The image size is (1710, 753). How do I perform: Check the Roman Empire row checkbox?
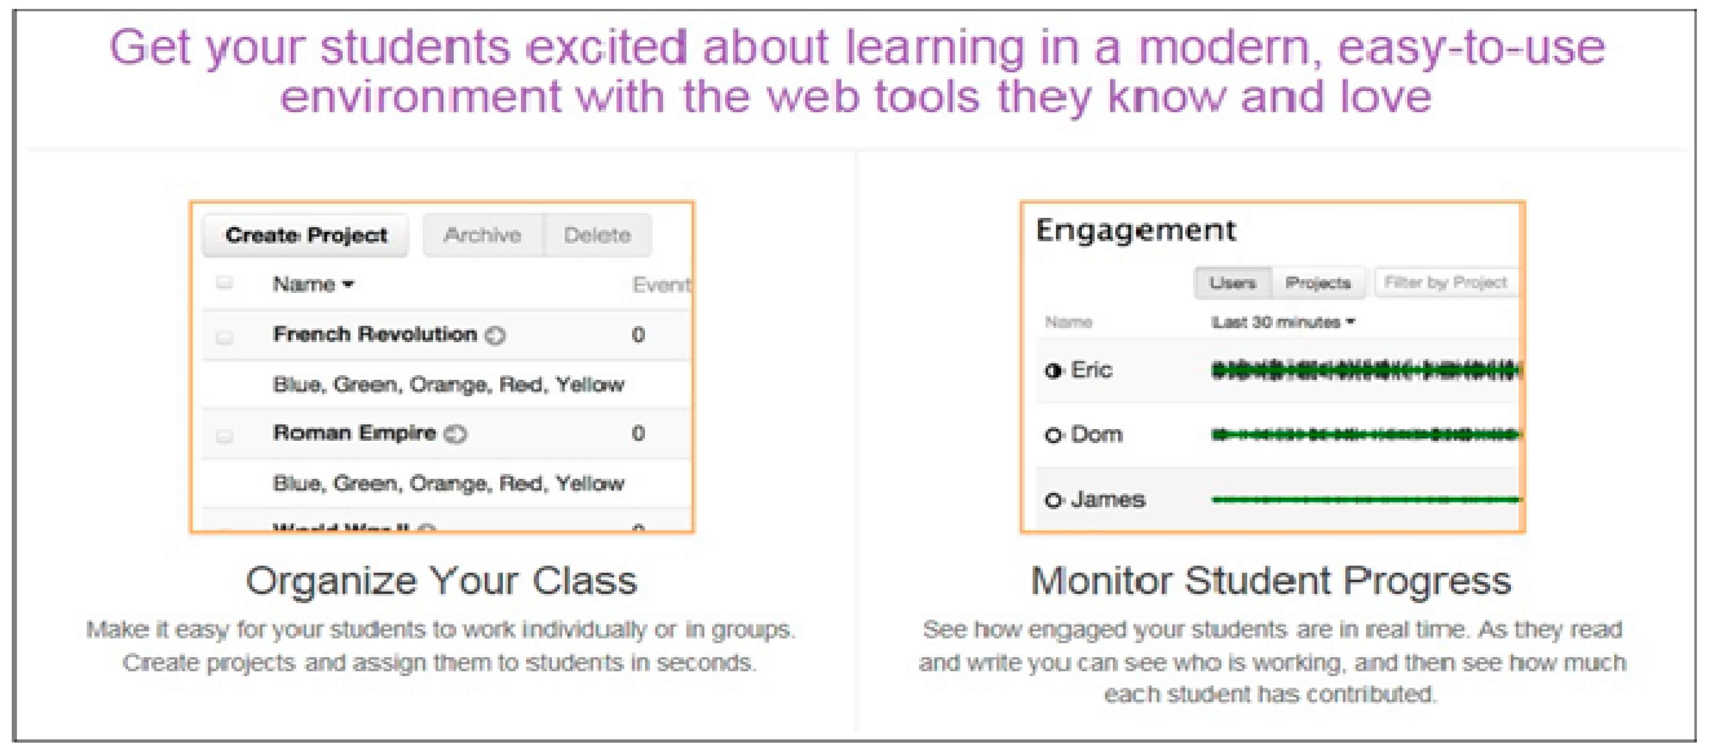225,436
